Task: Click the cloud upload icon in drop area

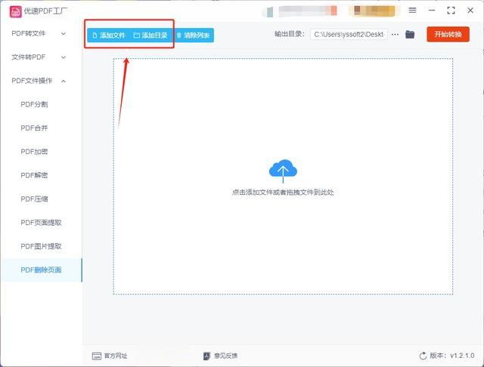Action: pyautogui.click(x=283, y=171)
